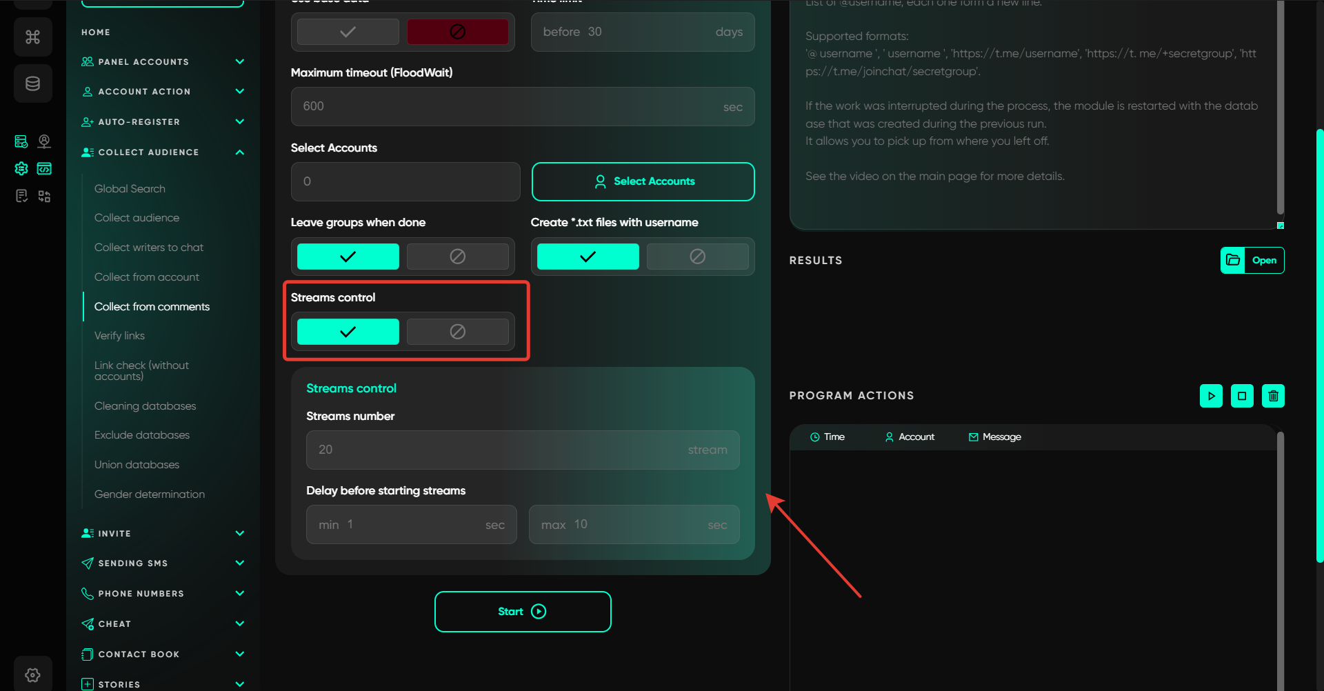The height and width of the screenshot is (691, 1324).
Task: Click the Select Accounts button
Action: 643,181
